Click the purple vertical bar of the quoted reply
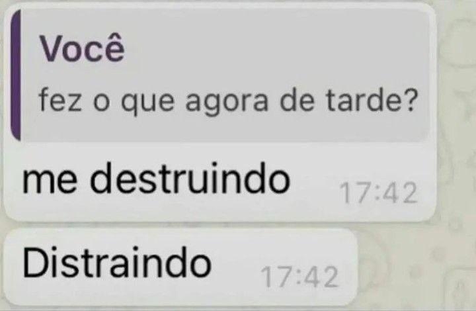This screenshot has height=311, width=476. (16, 75)
